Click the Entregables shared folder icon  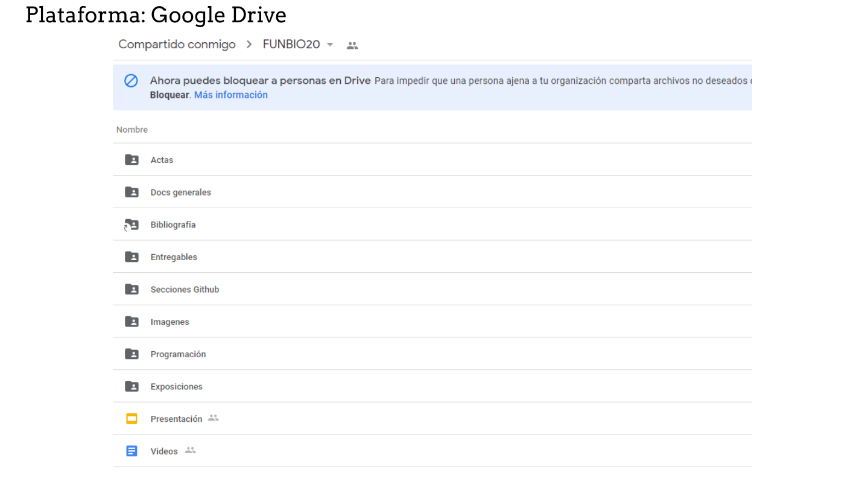[x=131, y=257]
